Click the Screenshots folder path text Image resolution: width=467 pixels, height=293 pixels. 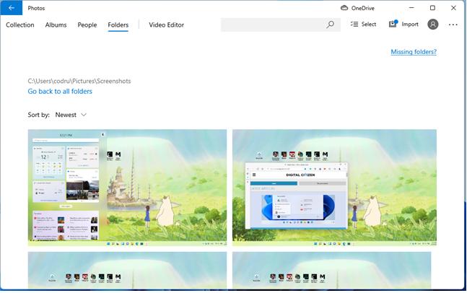[79, 81]
